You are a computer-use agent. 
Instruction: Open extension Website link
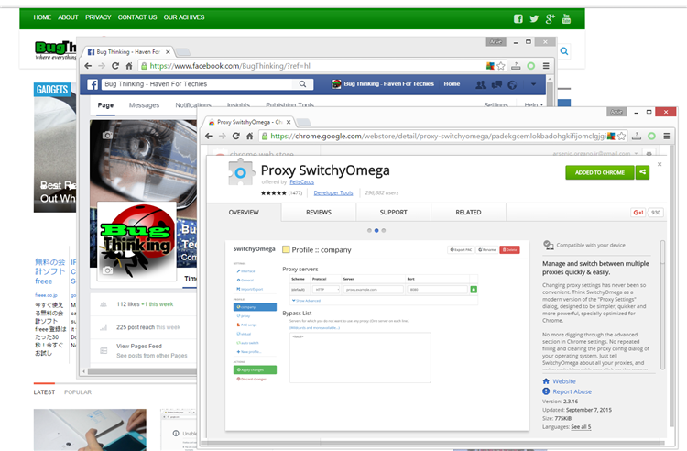[x=564, y=381]
